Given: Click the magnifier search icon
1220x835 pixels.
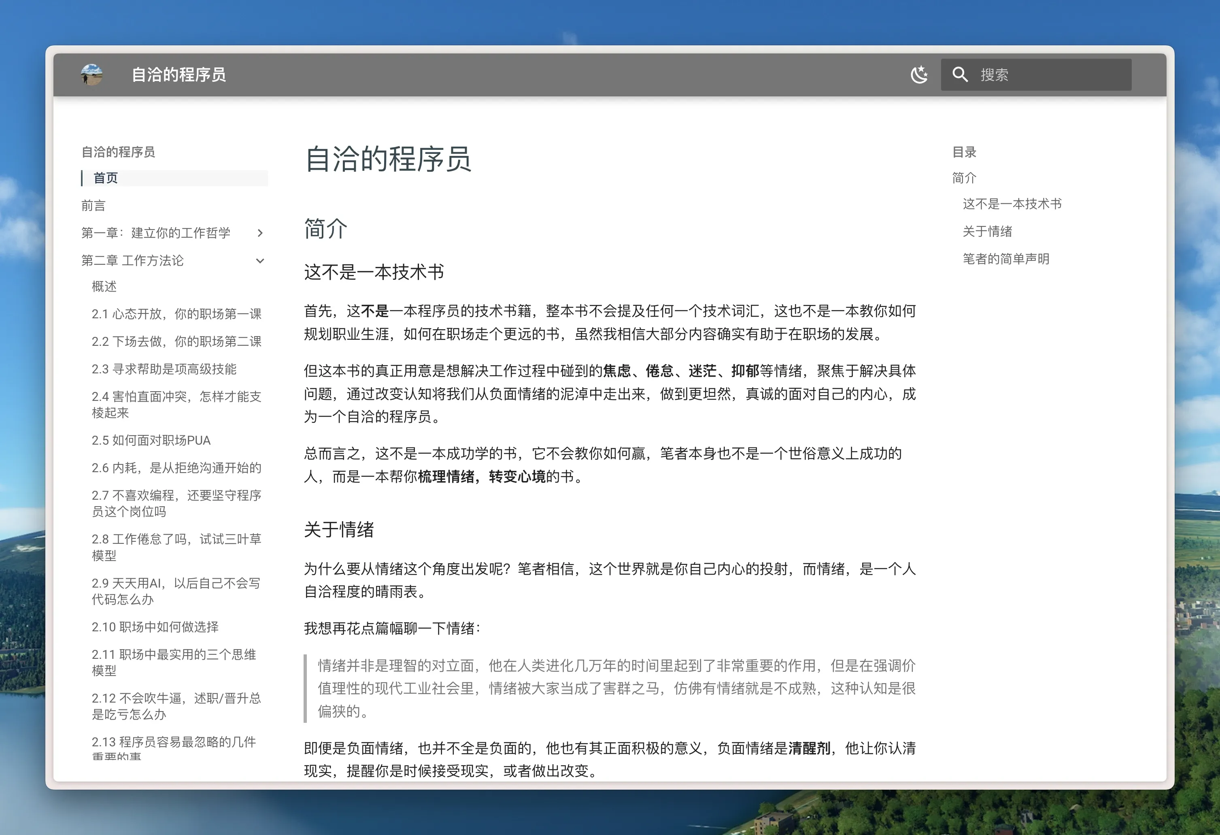Looking at the screenshot, I should point(960,75).
